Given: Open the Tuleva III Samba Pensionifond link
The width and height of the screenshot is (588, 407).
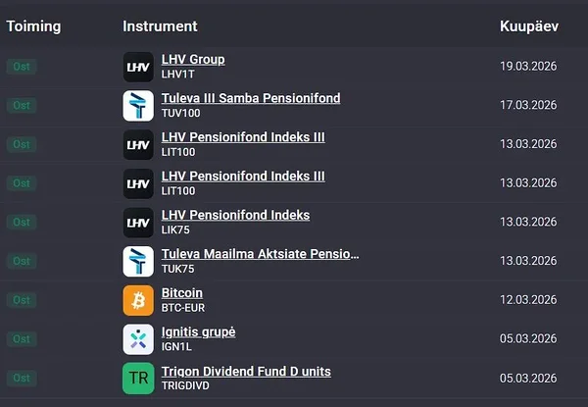Looking at the screenshot, I should (251, 98).
